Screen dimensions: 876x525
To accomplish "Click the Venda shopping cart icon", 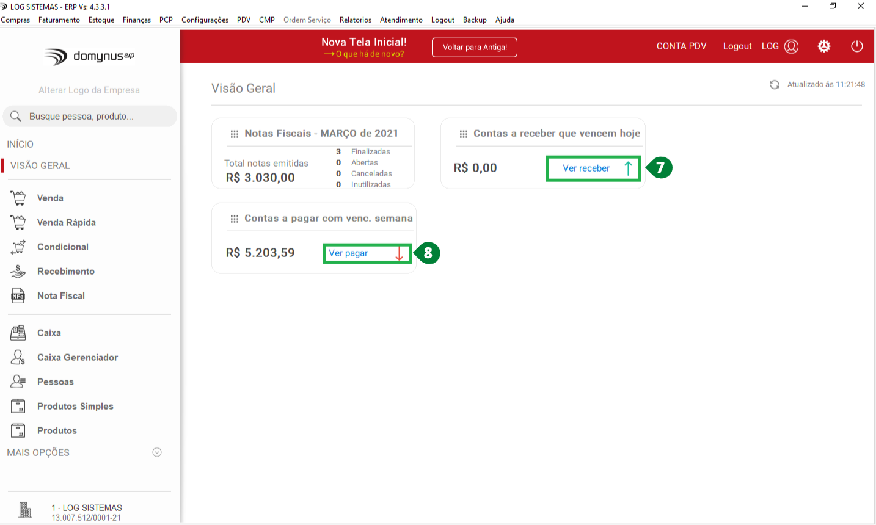I will [x=18, y=198].
